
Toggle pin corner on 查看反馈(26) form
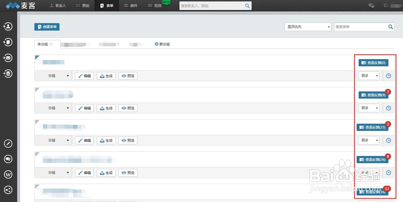point(37,154)
